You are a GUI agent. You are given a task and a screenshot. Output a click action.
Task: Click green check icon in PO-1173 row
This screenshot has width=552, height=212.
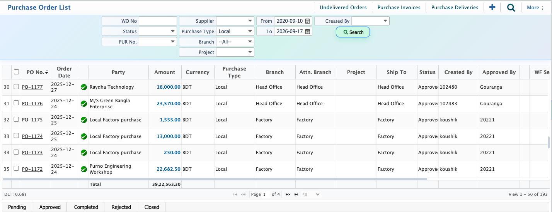click(x=84, y=153)
